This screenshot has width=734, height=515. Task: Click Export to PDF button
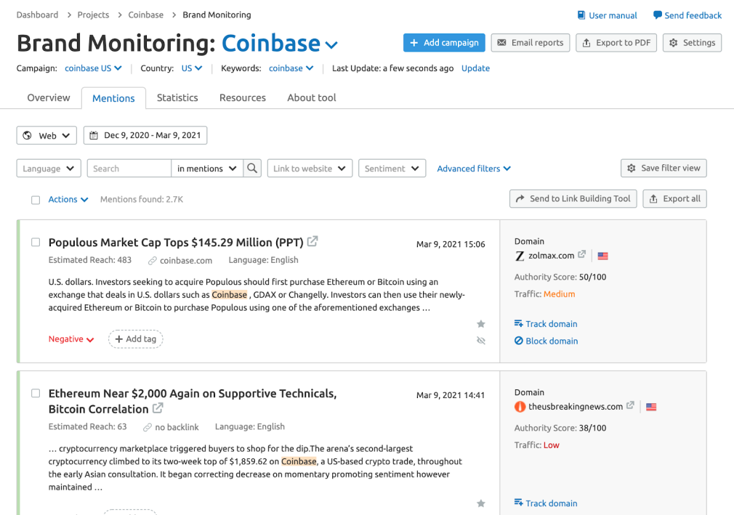[x=616, y=43]
